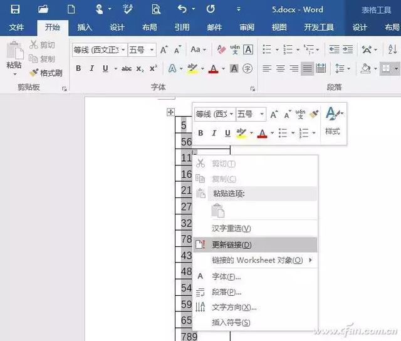Open ribbon font color dropdown arrow
Image resolution: width=401 pixels, height=341 pixels.
pyautogui.click(x=223, y=68)
